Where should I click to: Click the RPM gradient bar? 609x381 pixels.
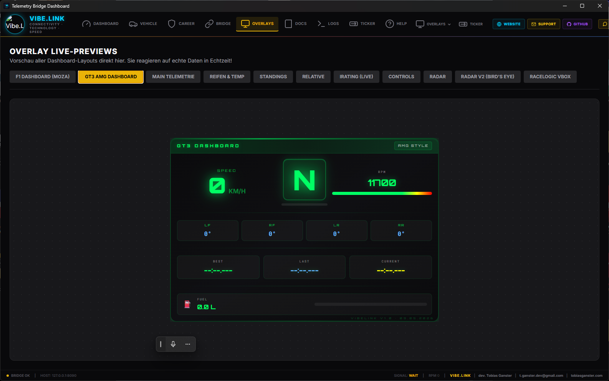[x=382, y=193]
